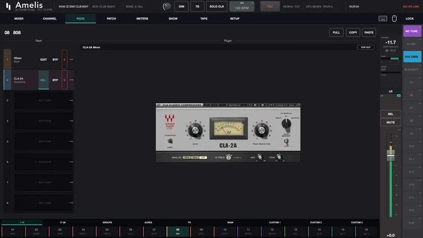Start recording with the REC button
Screen dimensions: 423x238
coord(270,7)
